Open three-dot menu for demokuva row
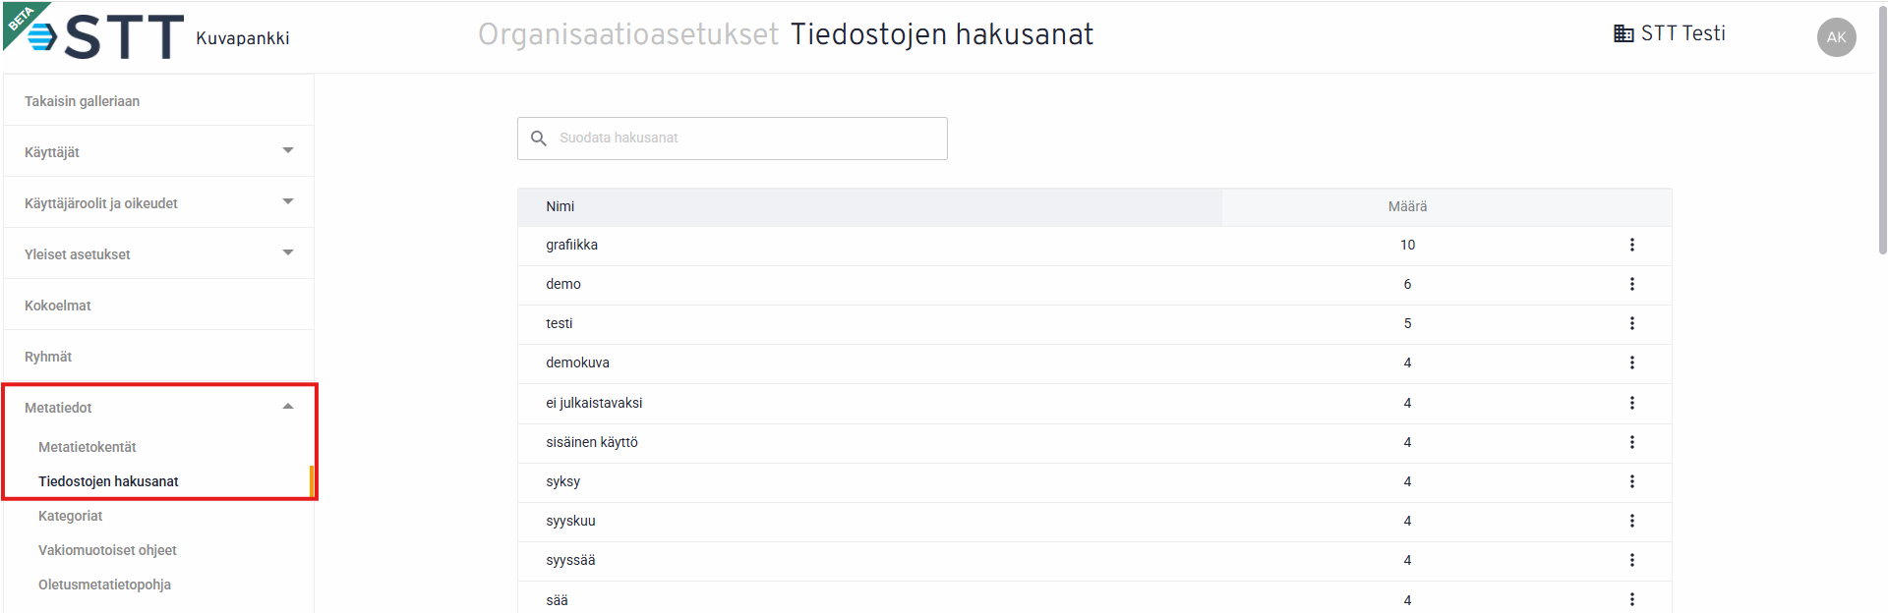This screenshot has width=1888, height=613. (x=1631, y=362)
